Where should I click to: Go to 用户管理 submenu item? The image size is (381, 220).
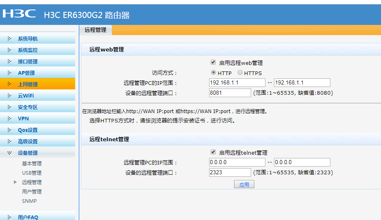(32, 191)
